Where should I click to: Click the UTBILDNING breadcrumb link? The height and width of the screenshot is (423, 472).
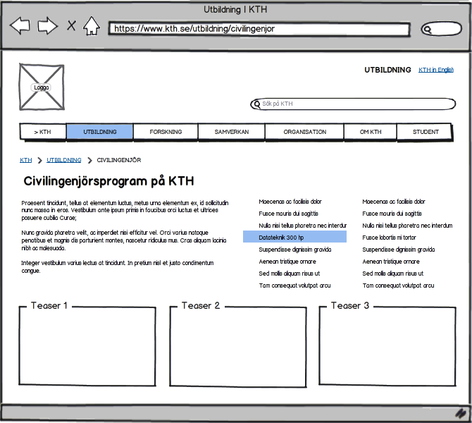coord(64,160)
